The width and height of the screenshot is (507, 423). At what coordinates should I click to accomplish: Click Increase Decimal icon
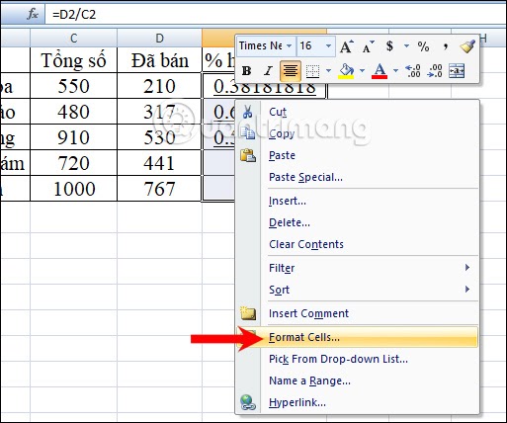412,71
